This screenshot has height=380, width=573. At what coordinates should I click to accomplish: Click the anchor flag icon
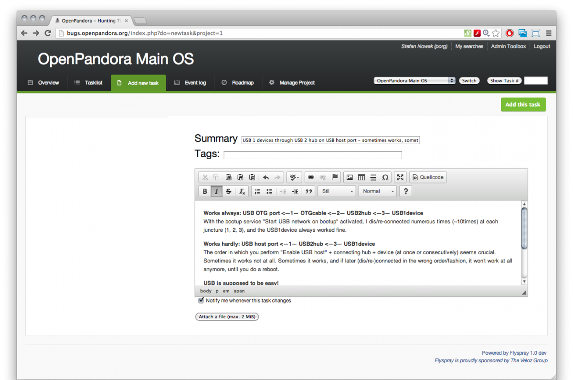(335, 177)
